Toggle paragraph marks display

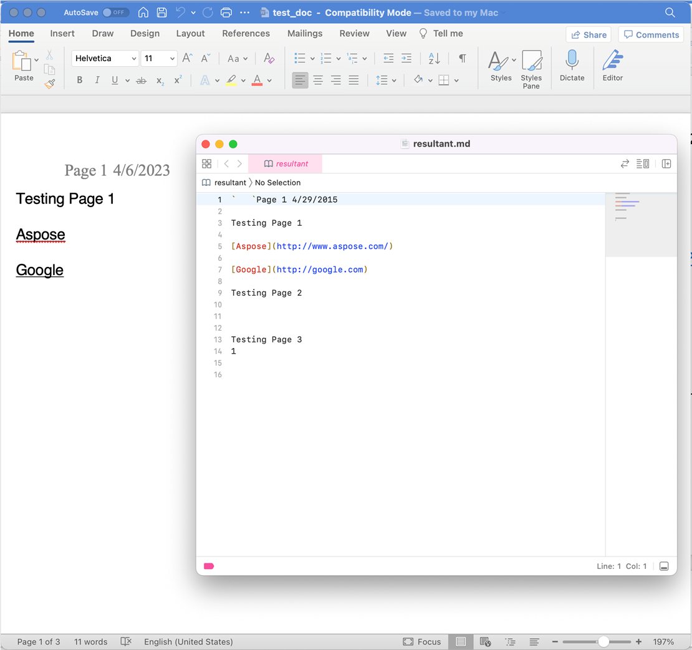460,58
